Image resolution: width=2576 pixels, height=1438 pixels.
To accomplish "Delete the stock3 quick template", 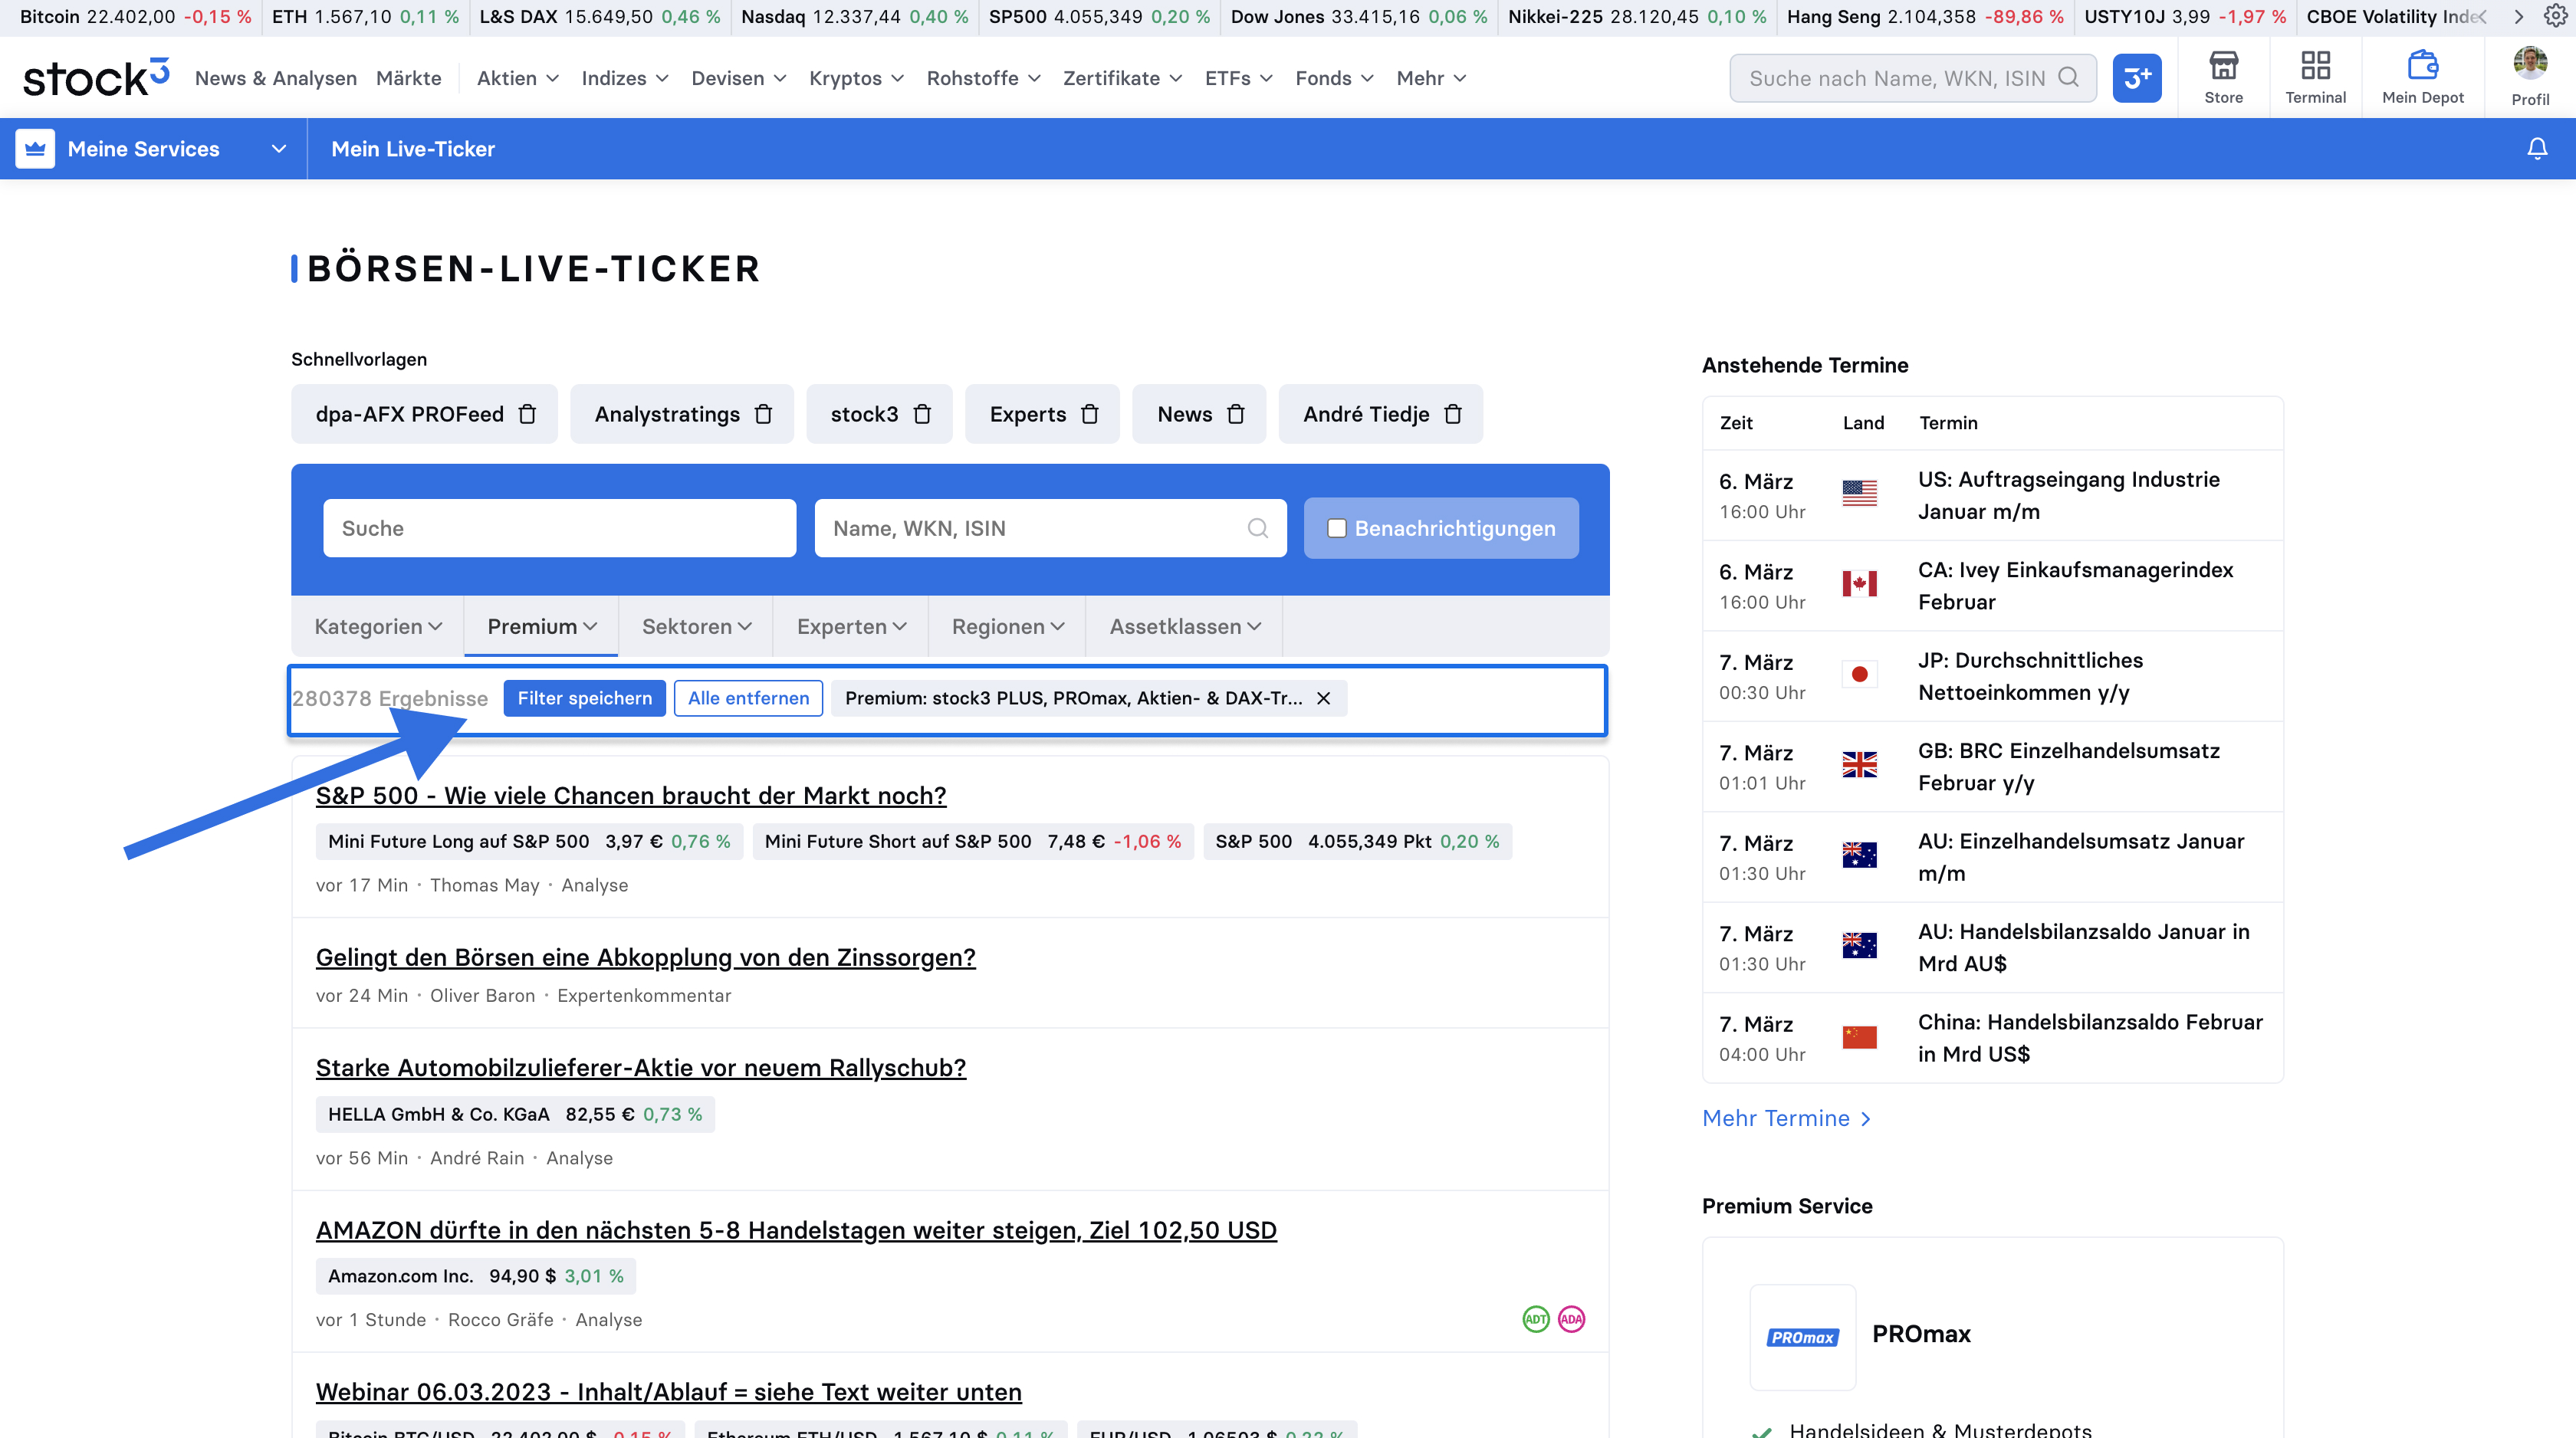I will pos(922,414).
